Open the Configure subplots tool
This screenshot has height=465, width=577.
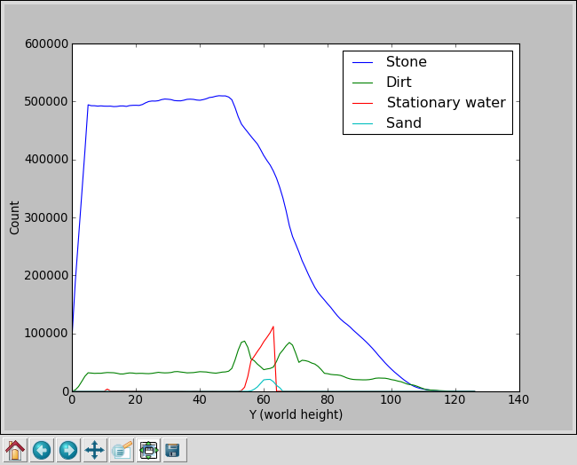pyautogui.click(x=148, y=450)
